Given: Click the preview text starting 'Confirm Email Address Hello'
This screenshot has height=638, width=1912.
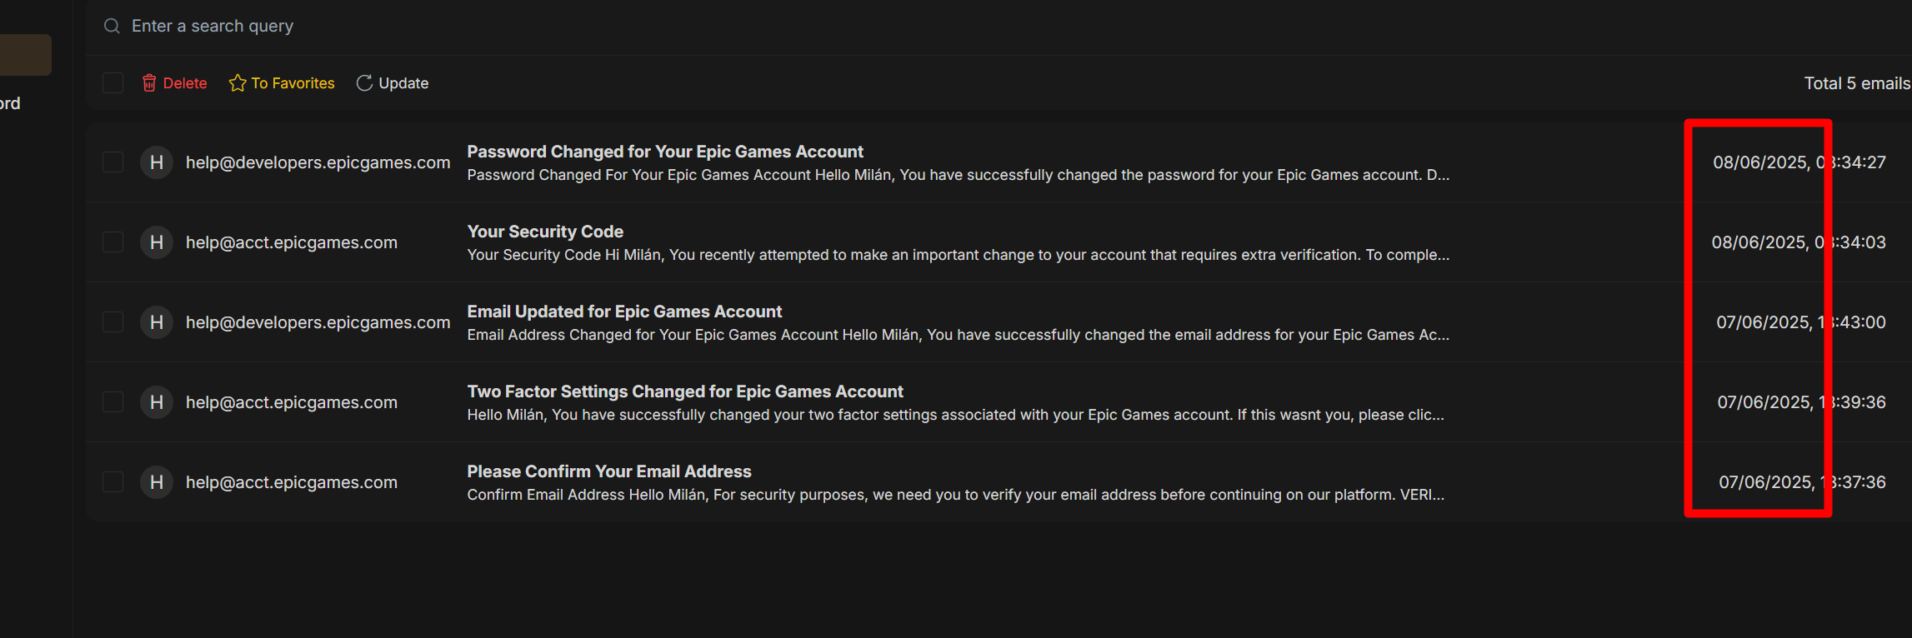Looking at the screenshot, I should (x=956, y=495).
